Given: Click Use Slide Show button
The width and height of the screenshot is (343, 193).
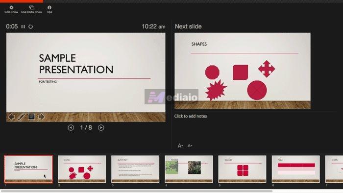Looking at the screenshot, I should [31, 10].
